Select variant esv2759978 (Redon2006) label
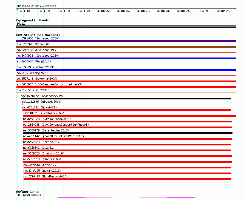Screen dimensions: 244x201 [35, 44]
